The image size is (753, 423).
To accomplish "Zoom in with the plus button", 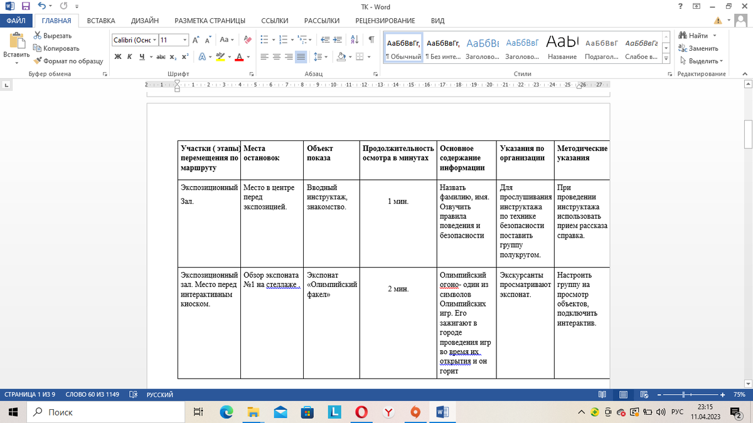I will click(724, 395).
